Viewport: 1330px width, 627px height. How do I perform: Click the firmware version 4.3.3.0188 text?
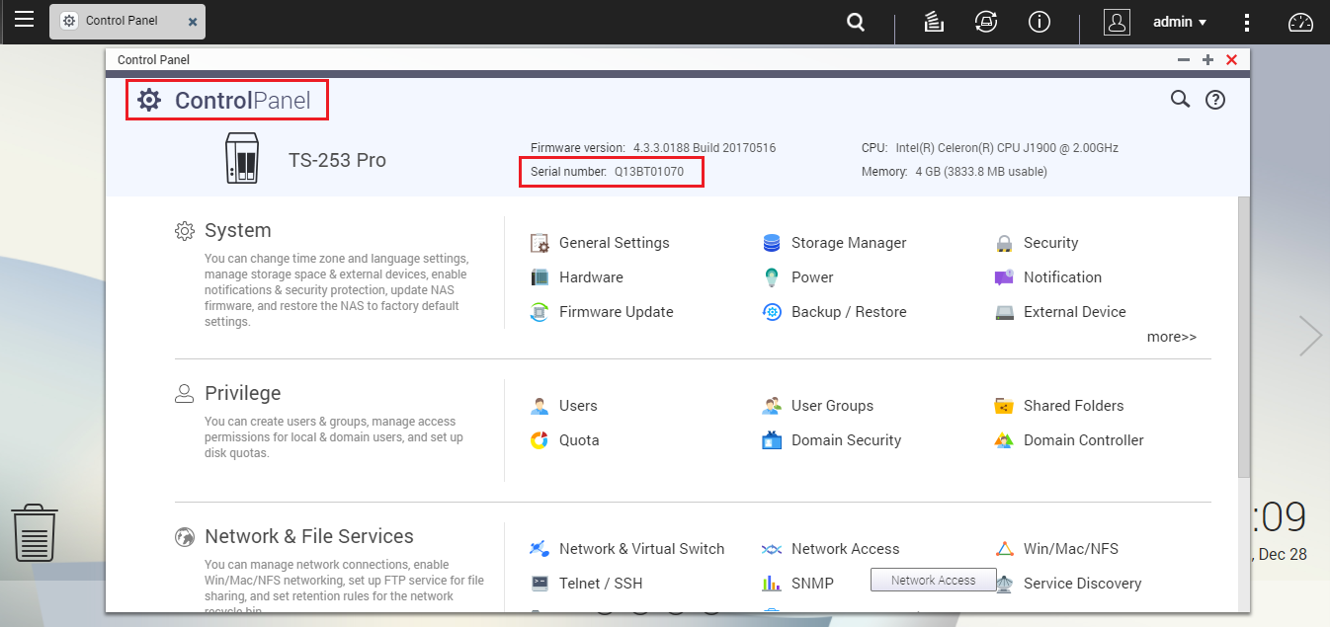(x=705, y=148)
